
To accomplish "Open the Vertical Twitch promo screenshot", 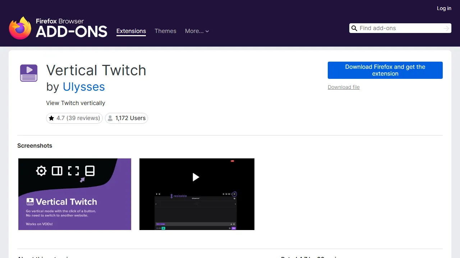I will 74,194.
